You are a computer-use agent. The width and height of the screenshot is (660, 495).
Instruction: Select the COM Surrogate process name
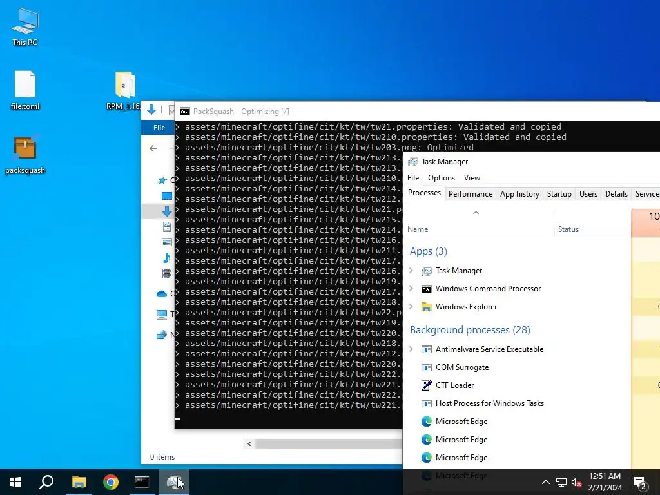[x=462, y=367]
